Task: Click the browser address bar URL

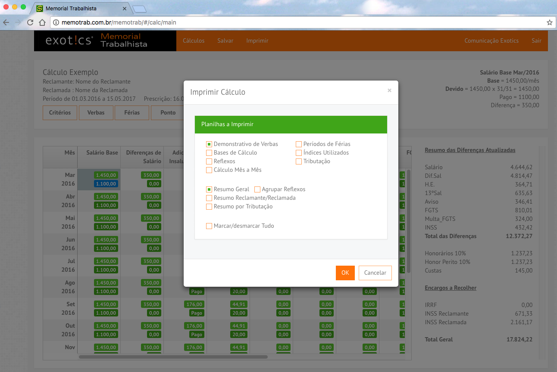Action: [x=119, y=22]
